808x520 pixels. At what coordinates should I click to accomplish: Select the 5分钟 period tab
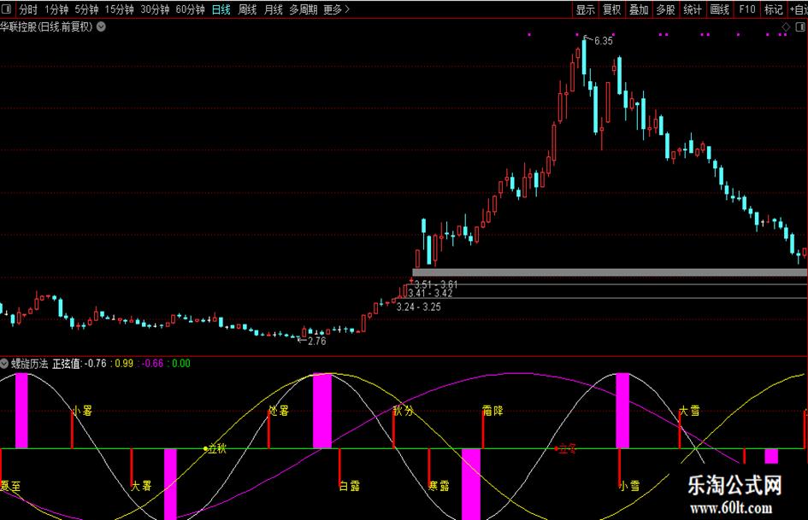click(x=86, y=9)
